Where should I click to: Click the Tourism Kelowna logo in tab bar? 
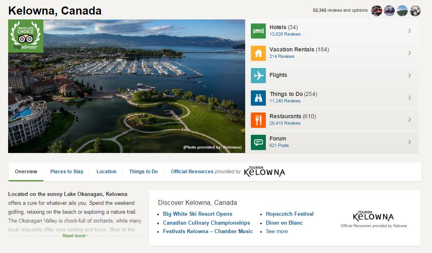(265, 172)
